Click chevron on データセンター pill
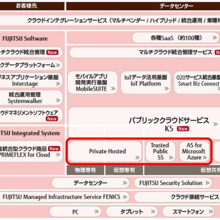Viewport: 220px width, 220px height. click(x=125, y=183)
